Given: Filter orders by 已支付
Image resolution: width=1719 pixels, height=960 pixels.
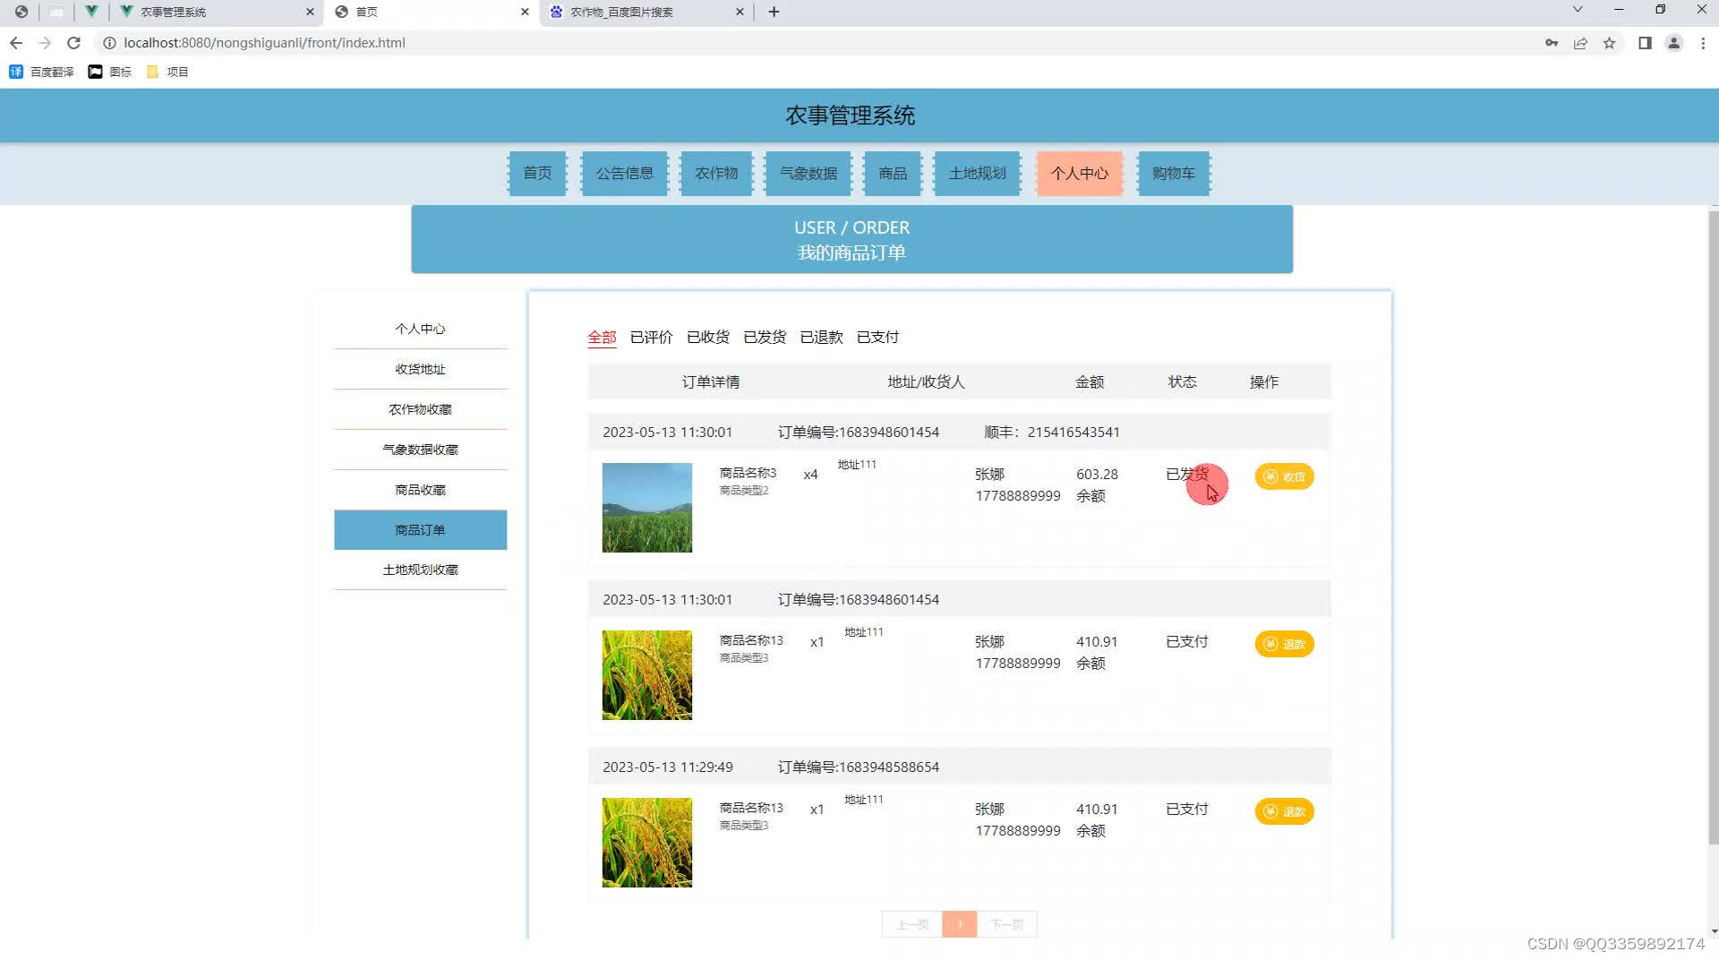Looking at the screenshot, I should click(877, 338).
